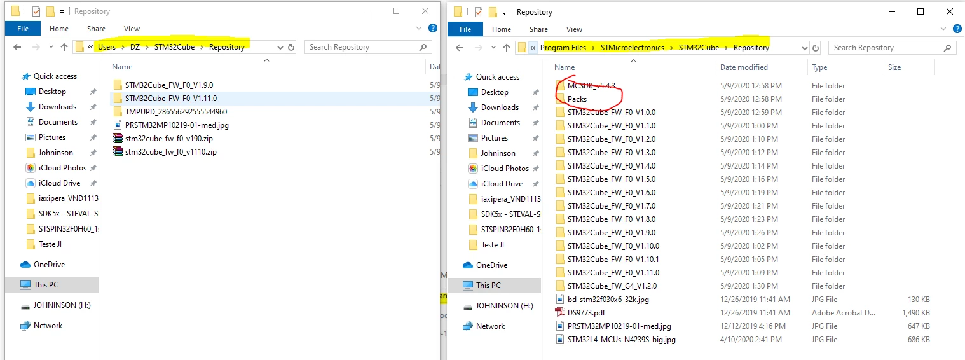This screenshot has height=360, width=965.
Task: Select This PC in right window sidebar
Action: tap(488, 286)
